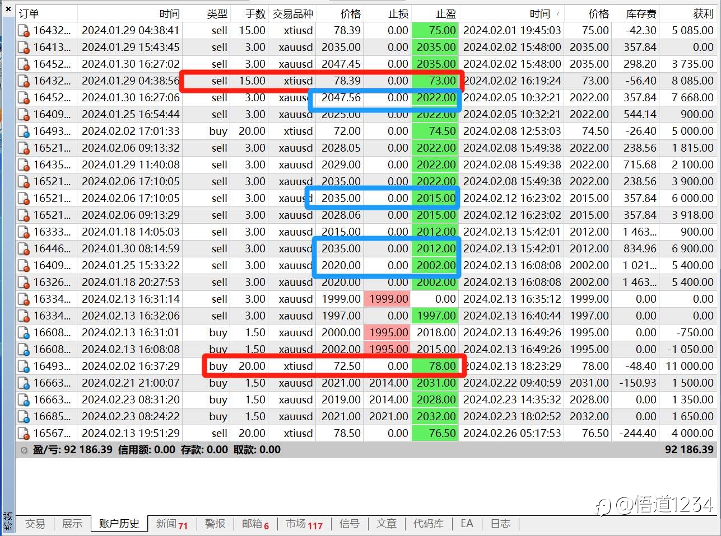Open the 信号 tab
This screenshot has width=721, height=536.
tap(350, 524)
